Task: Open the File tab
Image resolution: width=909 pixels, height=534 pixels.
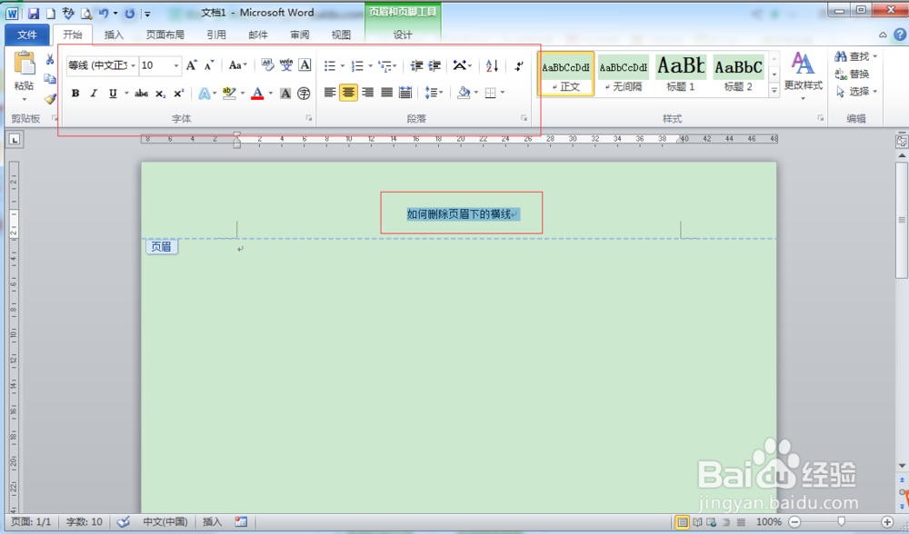Action: 27,35
